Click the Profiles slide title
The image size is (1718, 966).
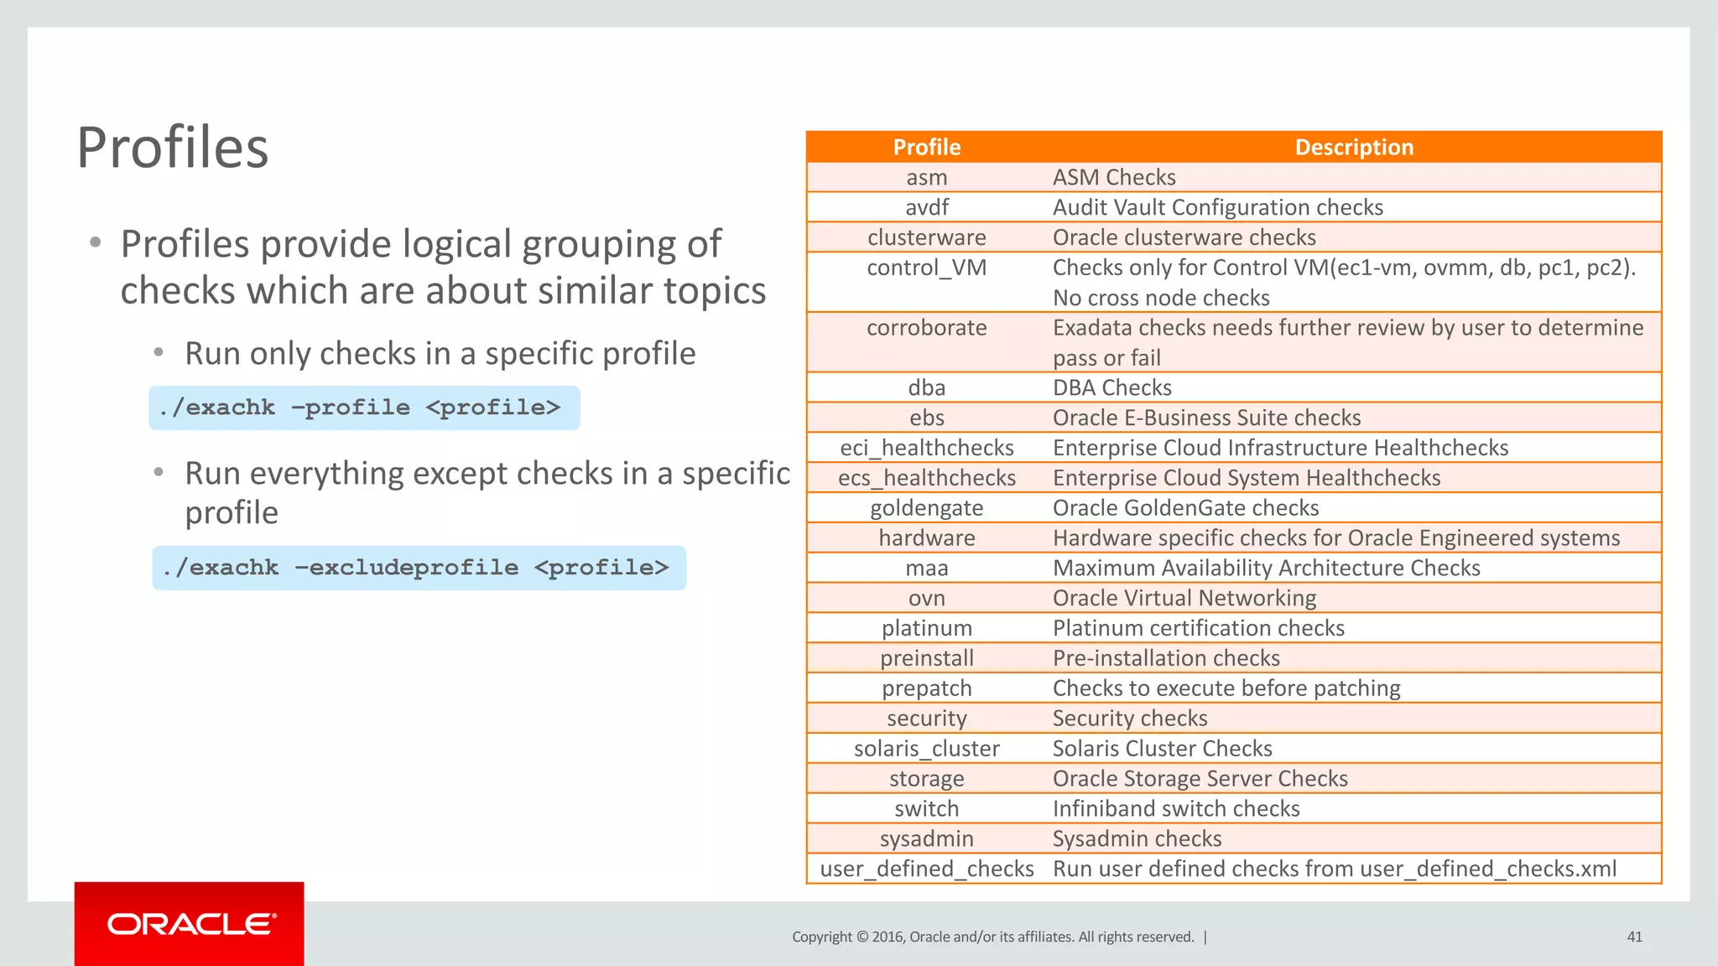173,148
